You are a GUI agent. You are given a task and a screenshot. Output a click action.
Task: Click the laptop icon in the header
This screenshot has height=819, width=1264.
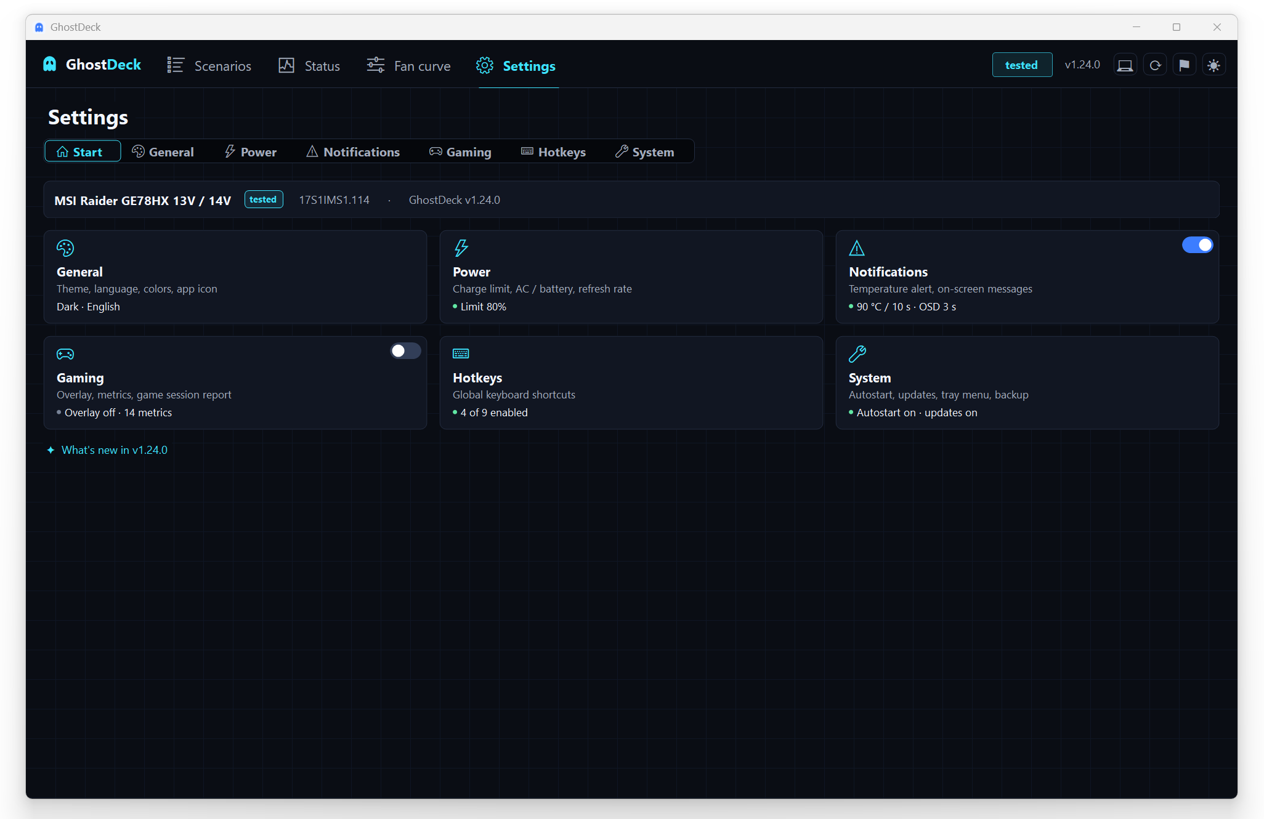point(1125,65)
